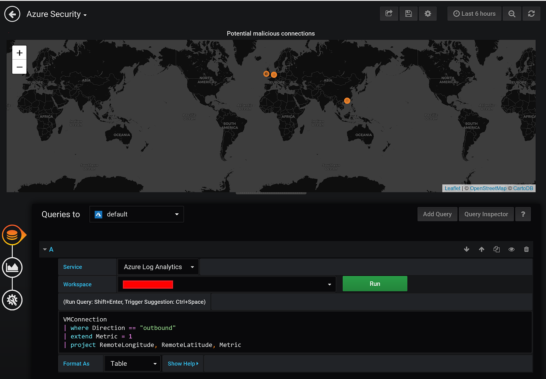Open dashboard settings gear icon

coord(428,14)
